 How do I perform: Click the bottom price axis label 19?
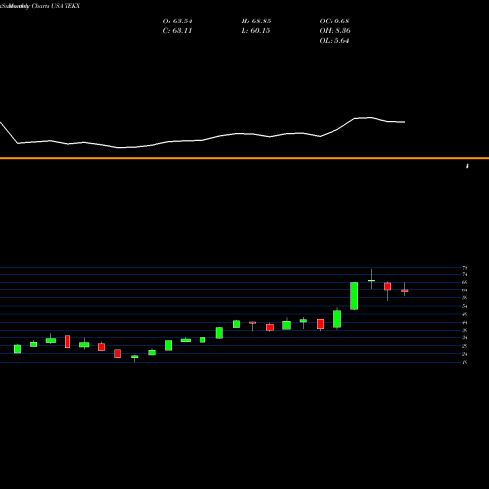[x=465, y=362]
